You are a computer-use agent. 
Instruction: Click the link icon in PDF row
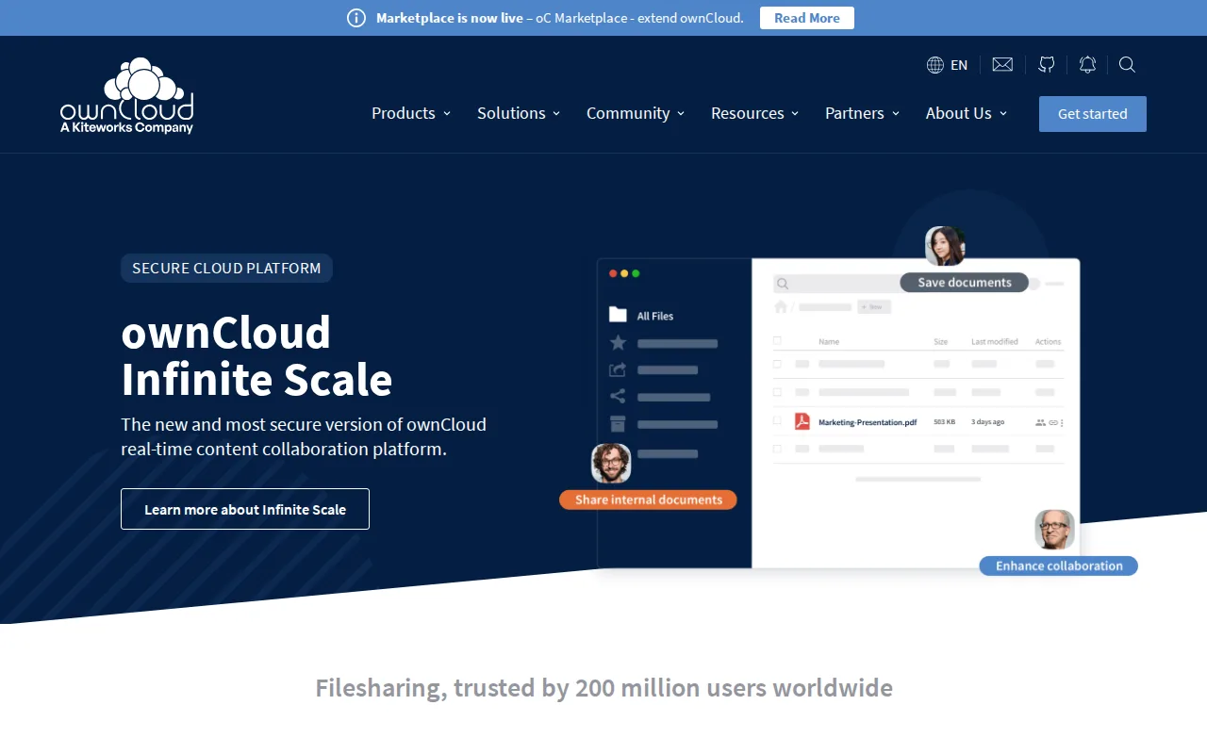[x=1053, y=422]
